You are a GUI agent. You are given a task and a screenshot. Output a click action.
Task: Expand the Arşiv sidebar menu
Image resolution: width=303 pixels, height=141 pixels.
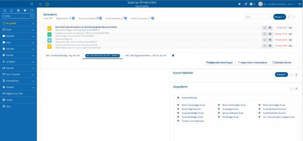[x=18, y=43]
